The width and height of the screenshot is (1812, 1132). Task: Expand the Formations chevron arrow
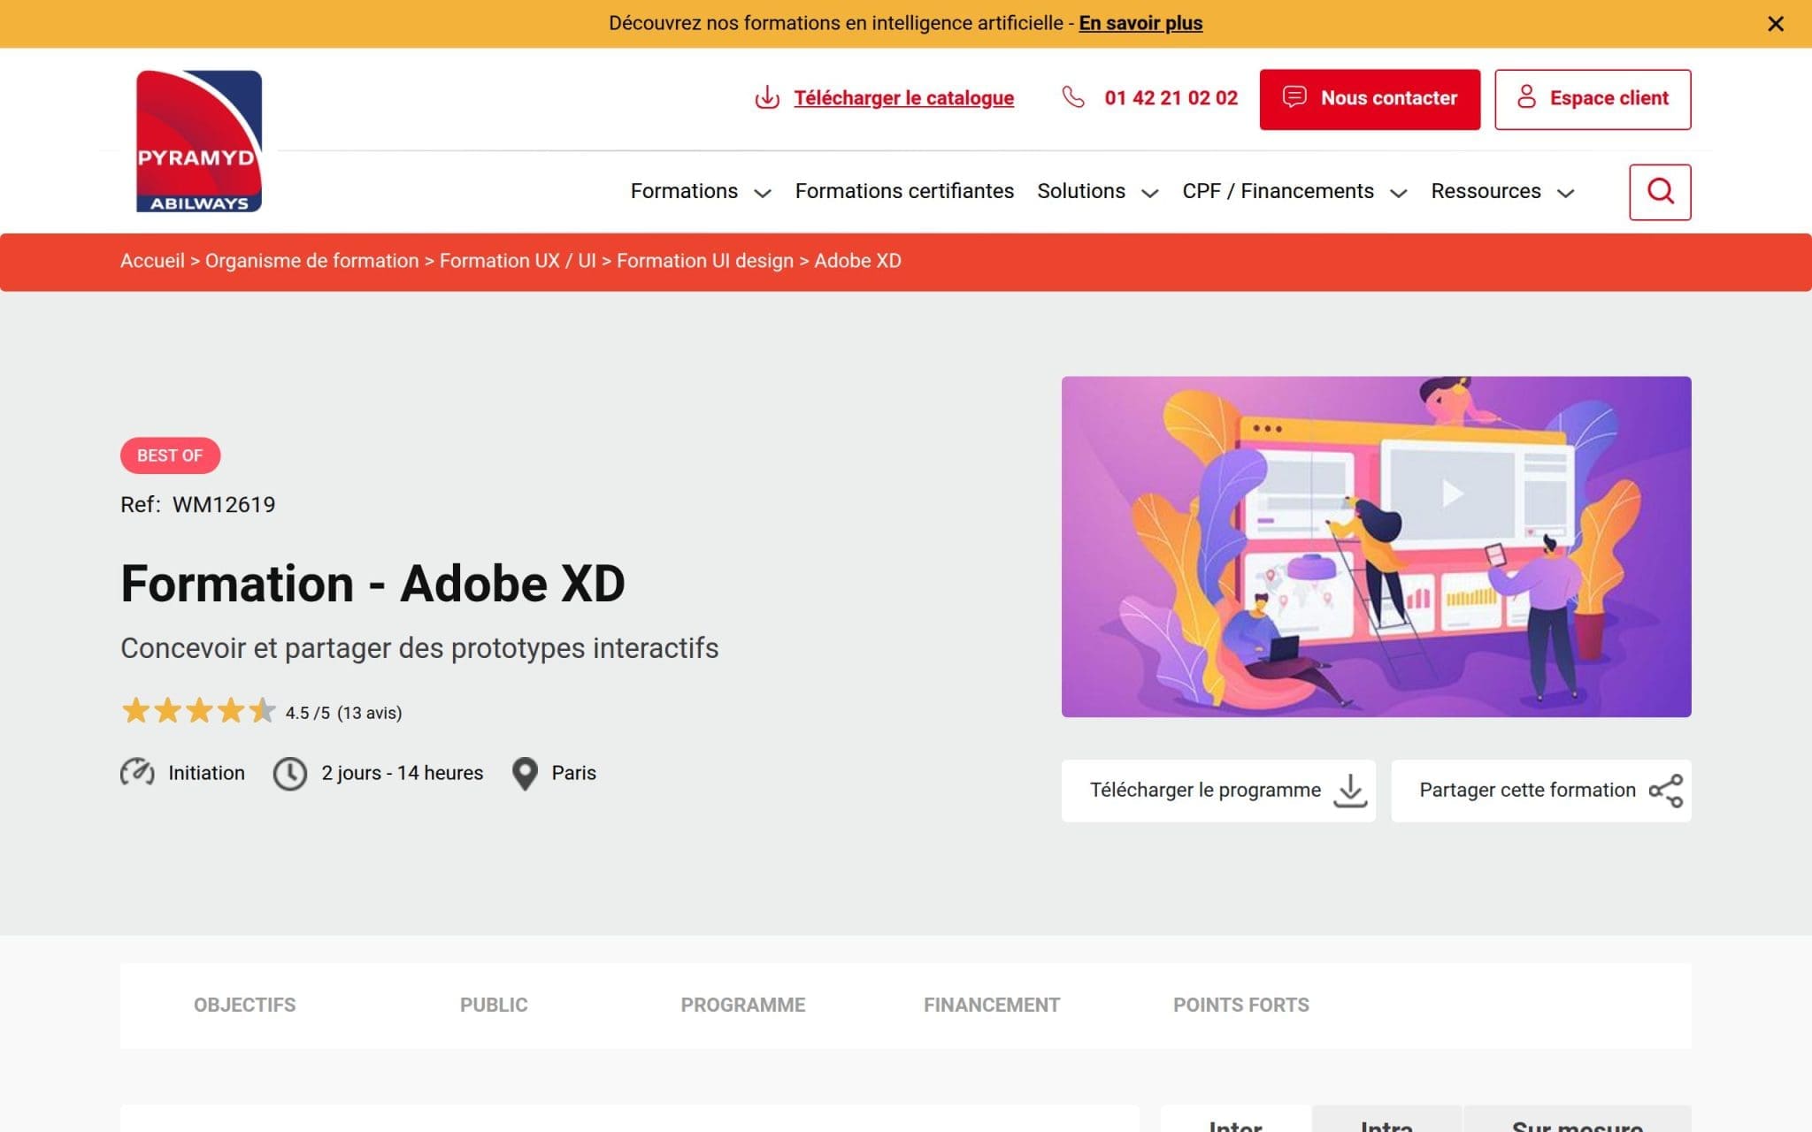tap(763, 193)
